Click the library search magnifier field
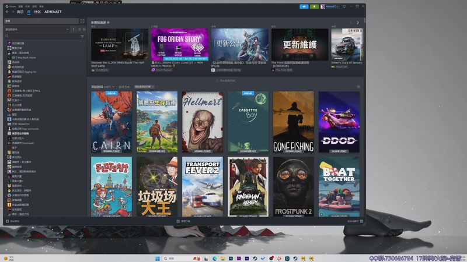467x262 pixels. click(41, 36)
